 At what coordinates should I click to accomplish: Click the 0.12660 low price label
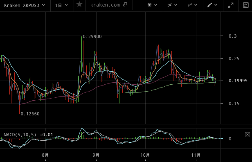(x=30, y=114)
